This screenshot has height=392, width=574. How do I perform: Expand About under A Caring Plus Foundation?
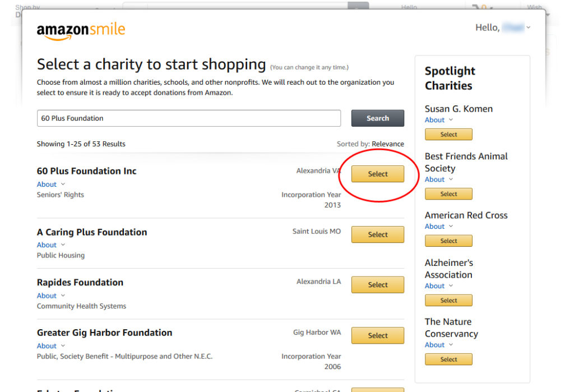click(x=51, y=245)
